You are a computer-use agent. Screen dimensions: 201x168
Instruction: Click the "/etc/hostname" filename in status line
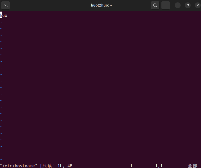19,166
